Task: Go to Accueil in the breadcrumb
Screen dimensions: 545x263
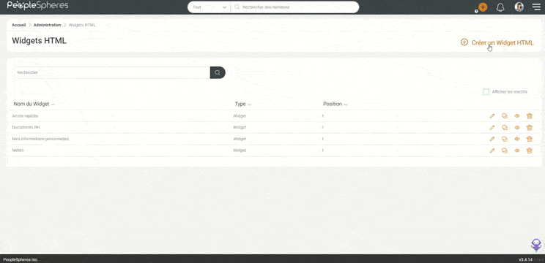Action: click(19, 25)
